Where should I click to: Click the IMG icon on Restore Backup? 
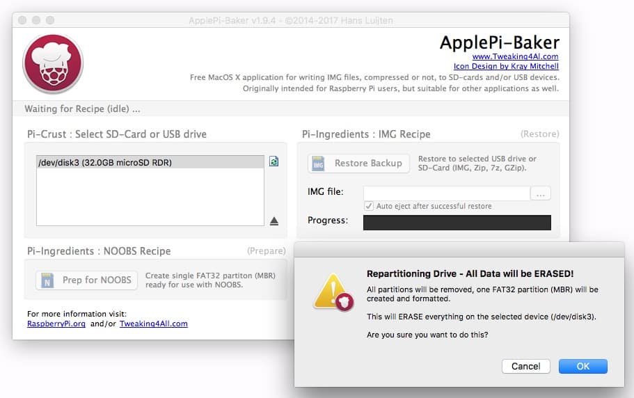pos(319,164)
